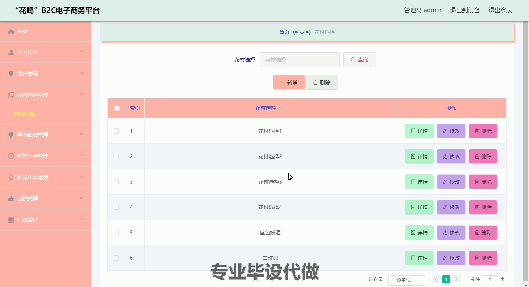Open 详情 for row 蓝色妖姬
The width and height of the screenshot is (529, 287).
[419, 233]
